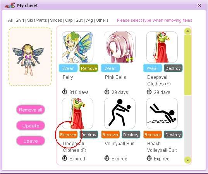Click the closet logo icon in title bar
This screenshot has width=208, height=174.
[10, 5]
